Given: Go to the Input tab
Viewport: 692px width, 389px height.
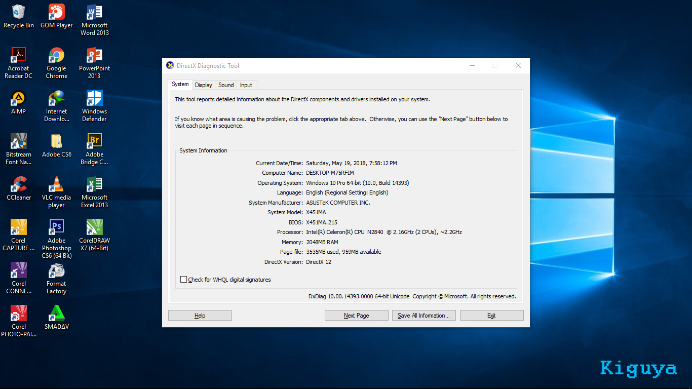Looking at the screenshot, I should [x=246, y=85].
